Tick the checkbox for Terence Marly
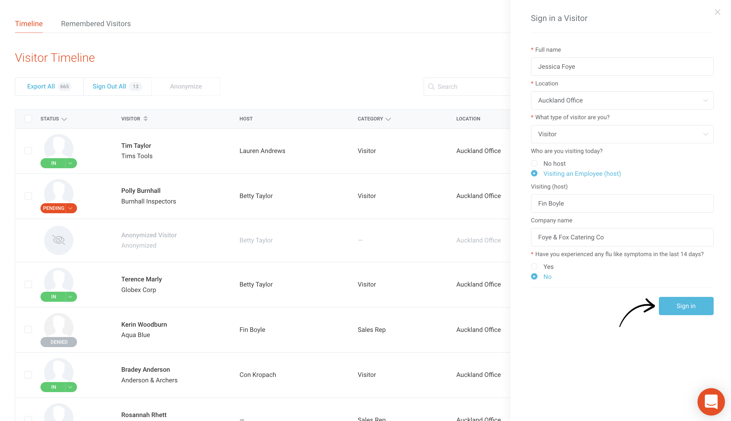 pos(28,284)
